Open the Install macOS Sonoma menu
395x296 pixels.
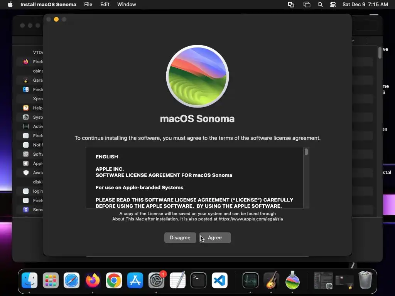(48, 5)
